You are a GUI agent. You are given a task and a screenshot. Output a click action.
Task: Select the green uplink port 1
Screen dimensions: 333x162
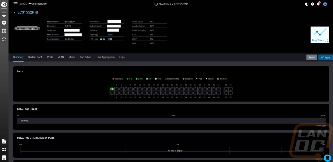(x=112, y=89)
